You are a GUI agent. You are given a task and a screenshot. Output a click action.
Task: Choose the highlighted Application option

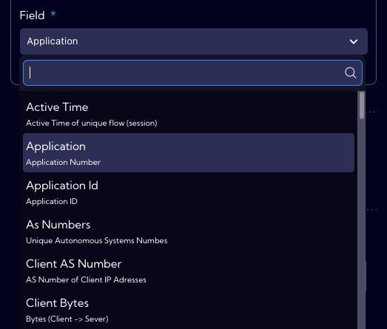coord(189,152)
